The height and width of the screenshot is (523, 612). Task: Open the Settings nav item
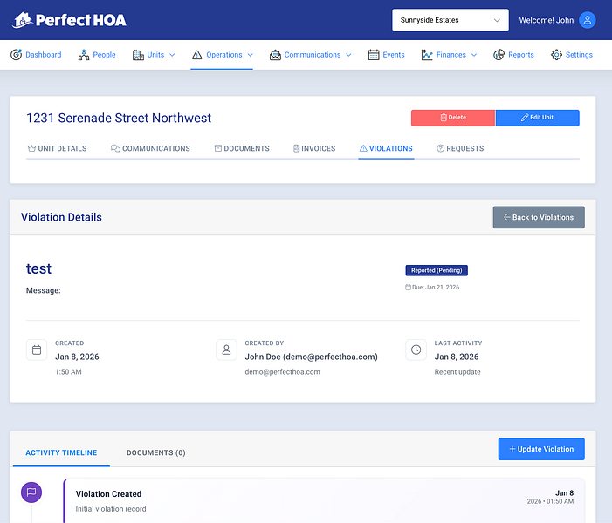pyautogui.click(x=572, y=55)
